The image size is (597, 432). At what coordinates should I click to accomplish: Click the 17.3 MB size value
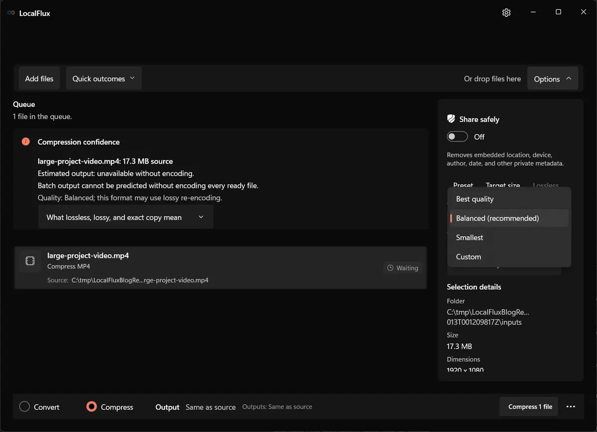(x=460, y=346)
